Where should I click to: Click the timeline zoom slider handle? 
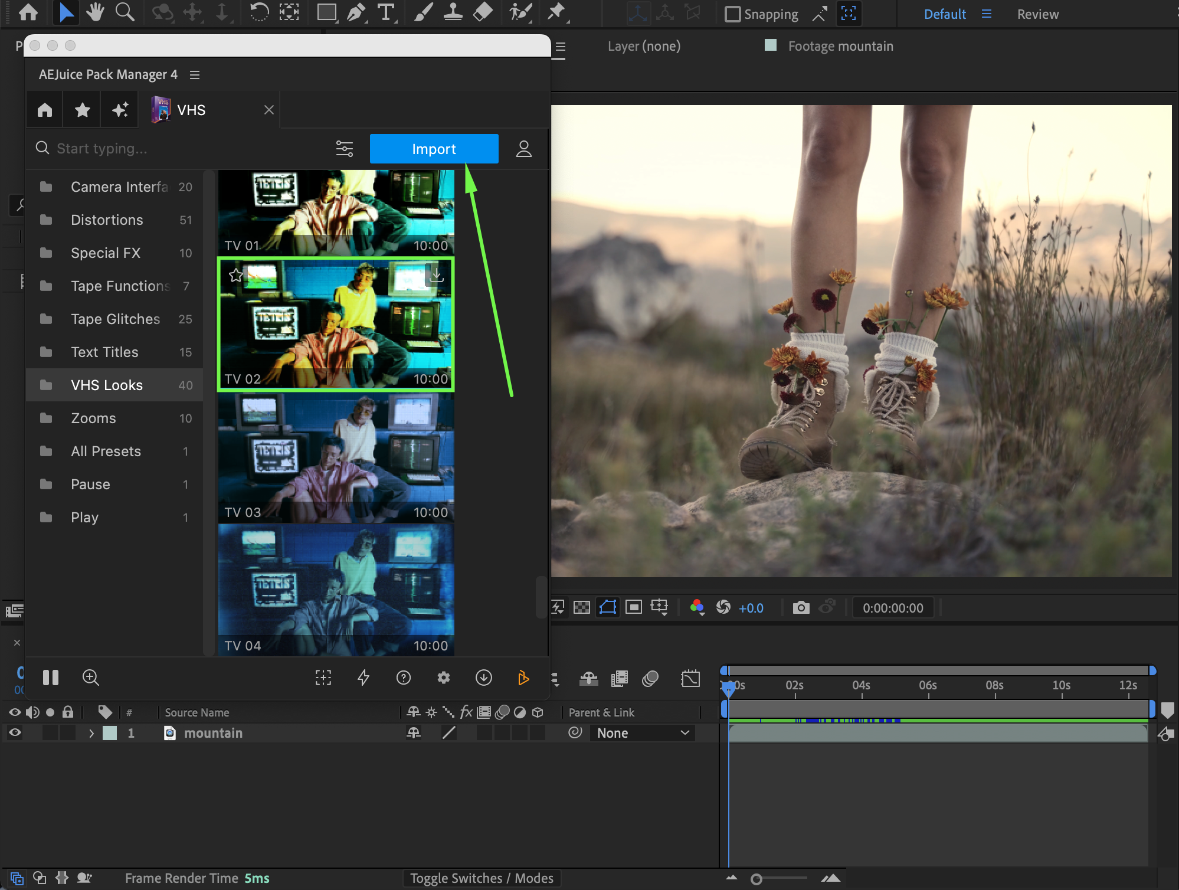point(756,879)
